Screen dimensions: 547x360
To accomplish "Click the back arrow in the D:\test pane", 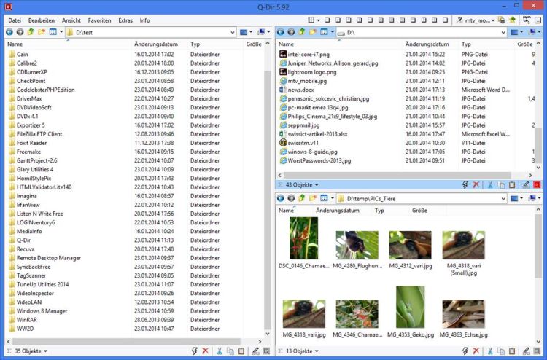I will [x=9, y=32].
